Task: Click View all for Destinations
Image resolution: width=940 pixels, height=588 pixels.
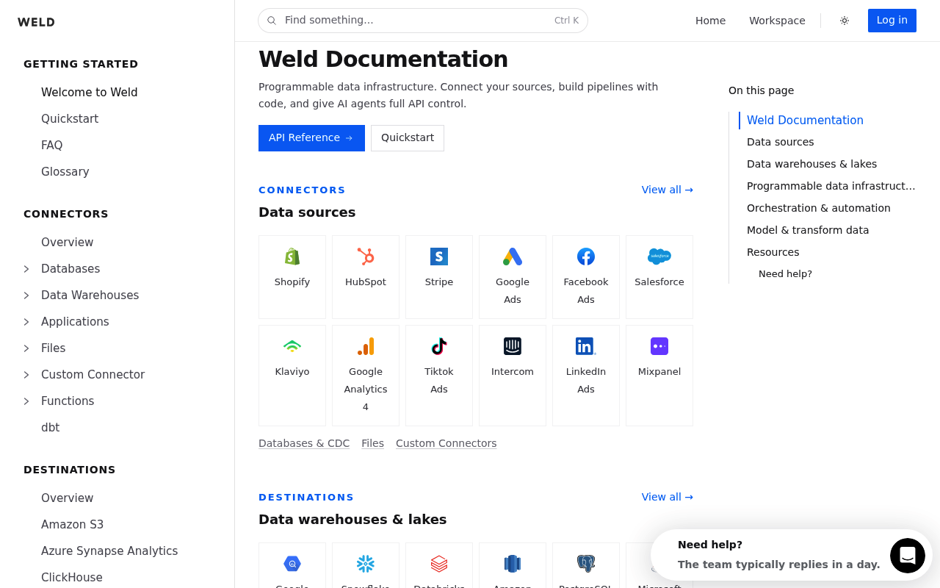Action: pyautogui.click(x=668, y=497)
